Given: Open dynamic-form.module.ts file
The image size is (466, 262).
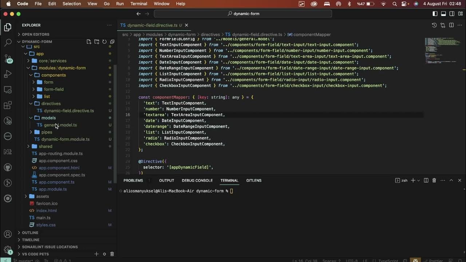Looking at the screenshot, I should click(66, 139).
